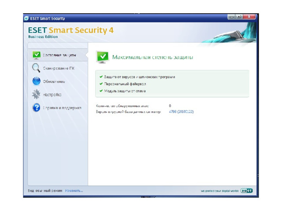
Task: Click the ESET icon in title bar
Action: (26, 18)
